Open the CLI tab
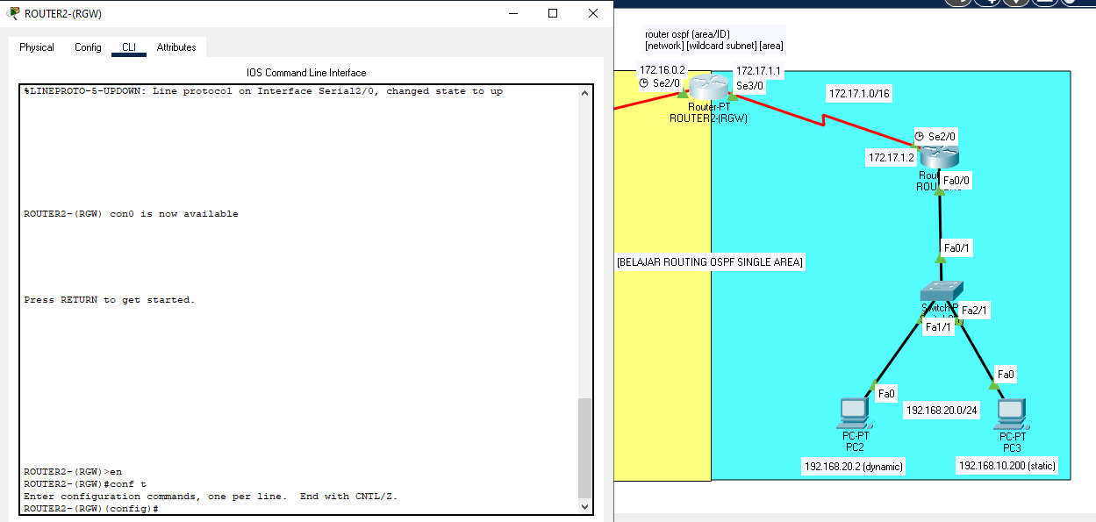Viewport: 1096px width, 522px height. click(x=128, y=47)
